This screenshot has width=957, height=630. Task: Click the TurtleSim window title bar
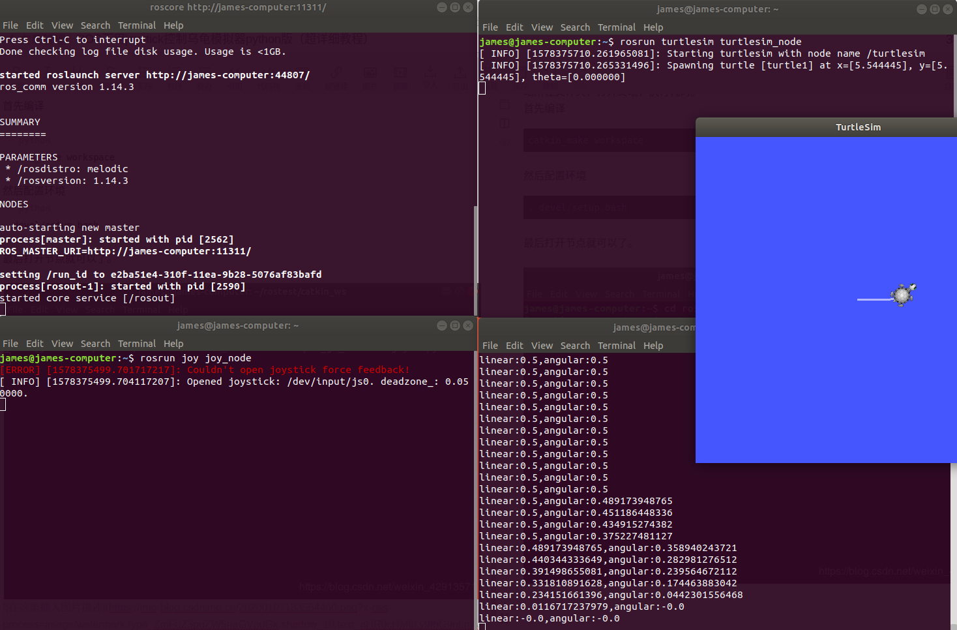(x=826, y=127)
